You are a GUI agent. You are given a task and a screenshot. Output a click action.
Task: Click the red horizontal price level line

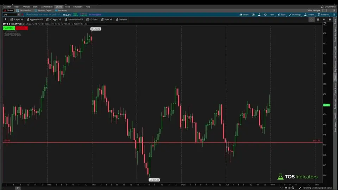point(163,142)
